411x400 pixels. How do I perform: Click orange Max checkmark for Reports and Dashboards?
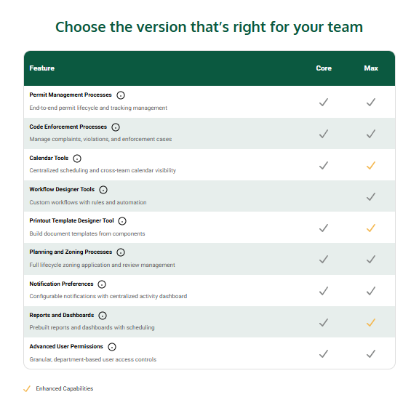click(371, 322)
